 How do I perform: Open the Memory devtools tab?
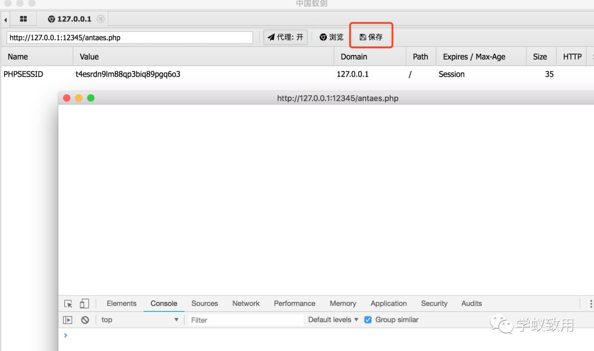[343, 304]
